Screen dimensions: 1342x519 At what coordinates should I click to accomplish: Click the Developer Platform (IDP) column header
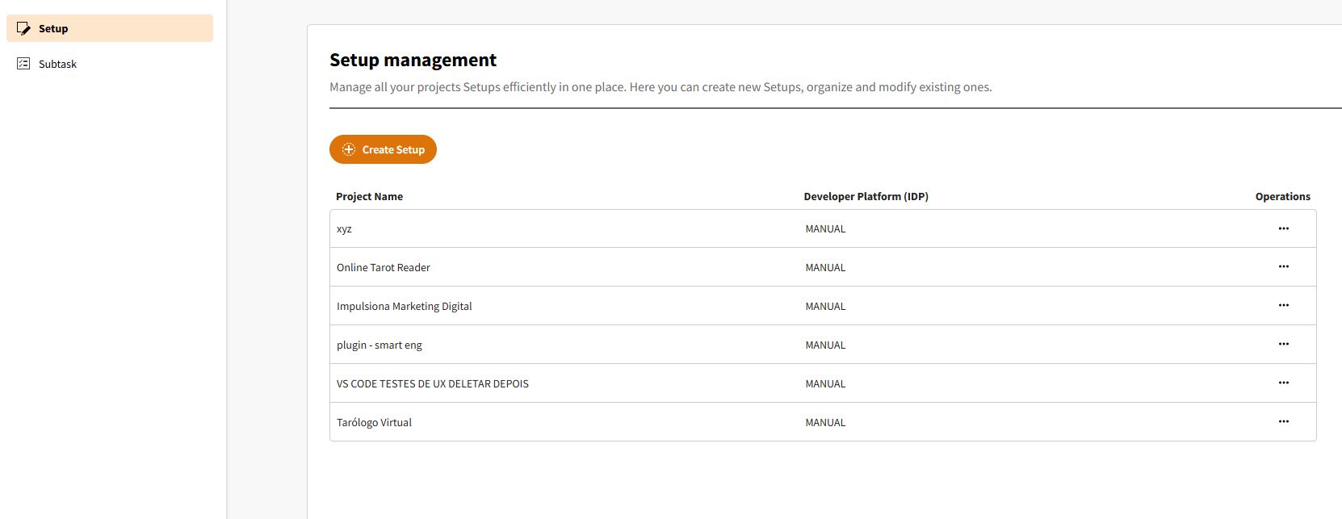(866, 197)
